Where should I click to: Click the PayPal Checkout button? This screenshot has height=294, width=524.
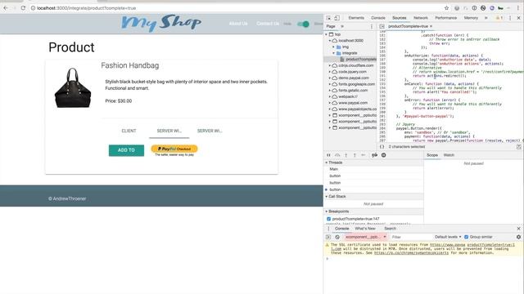(174, 149)
